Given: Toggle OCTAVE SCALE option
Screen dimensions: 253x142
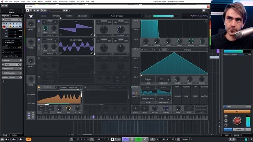Looking at the screenshot, I should [x=201, y=109].
